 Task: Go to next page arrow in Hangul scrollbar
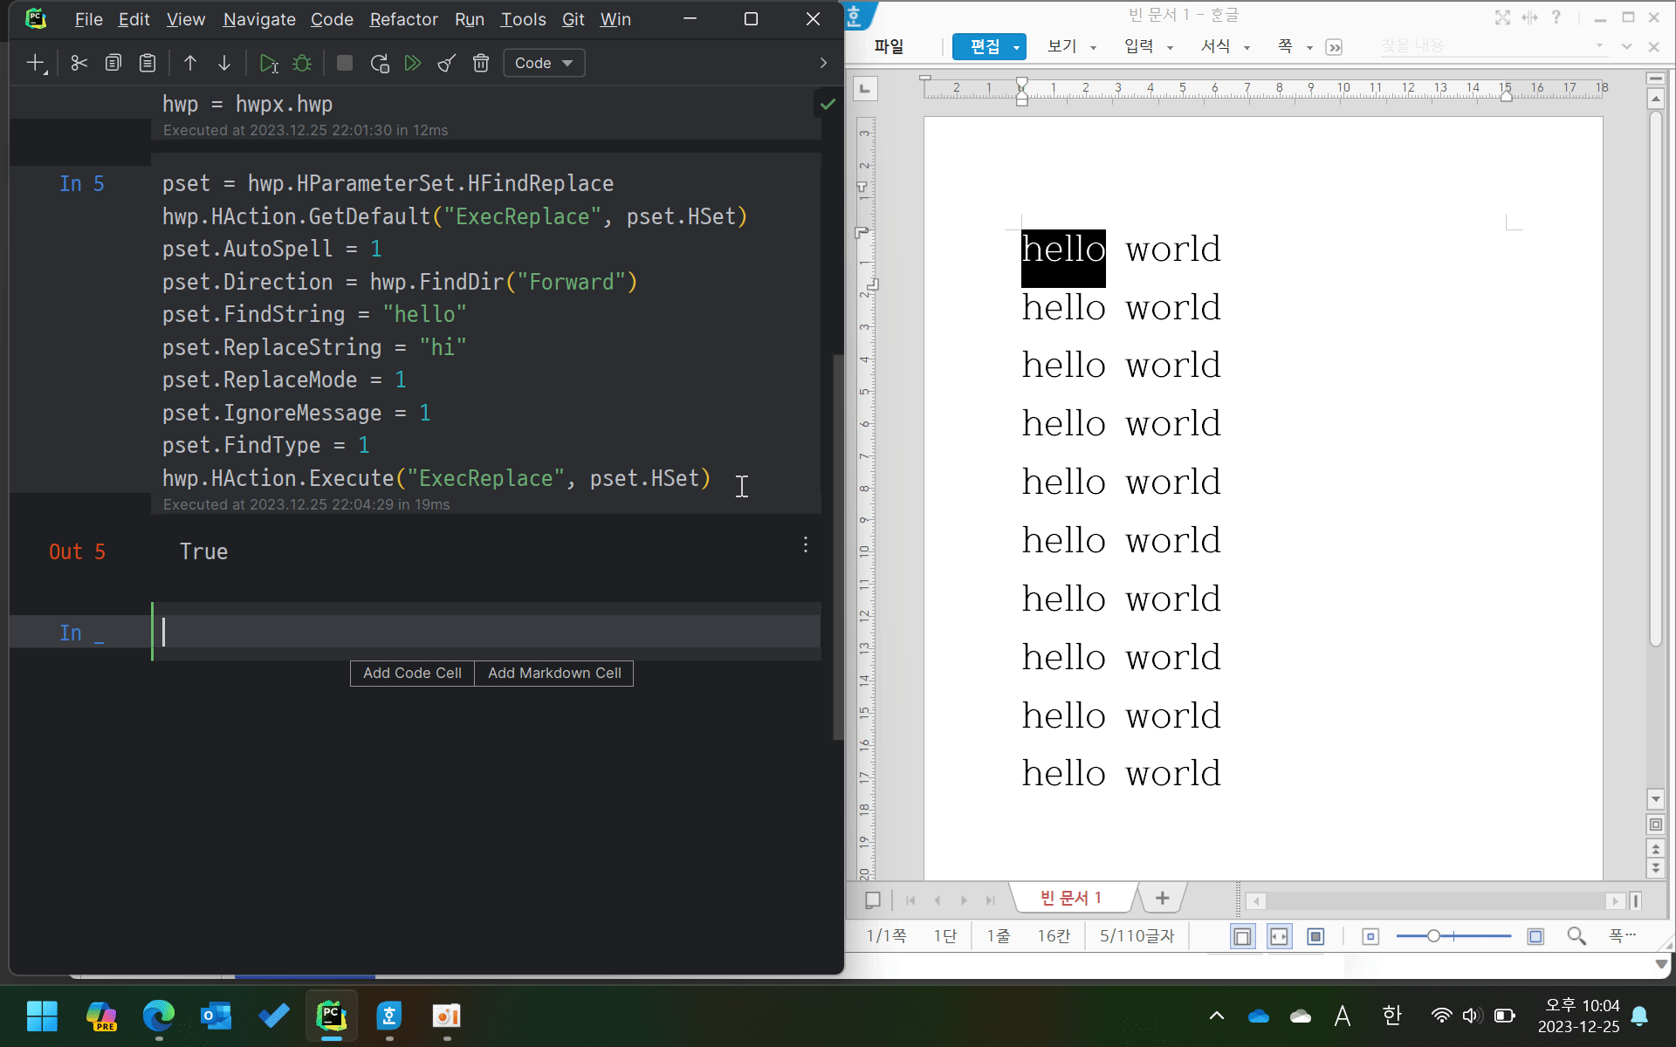(x=1655, y=867)
